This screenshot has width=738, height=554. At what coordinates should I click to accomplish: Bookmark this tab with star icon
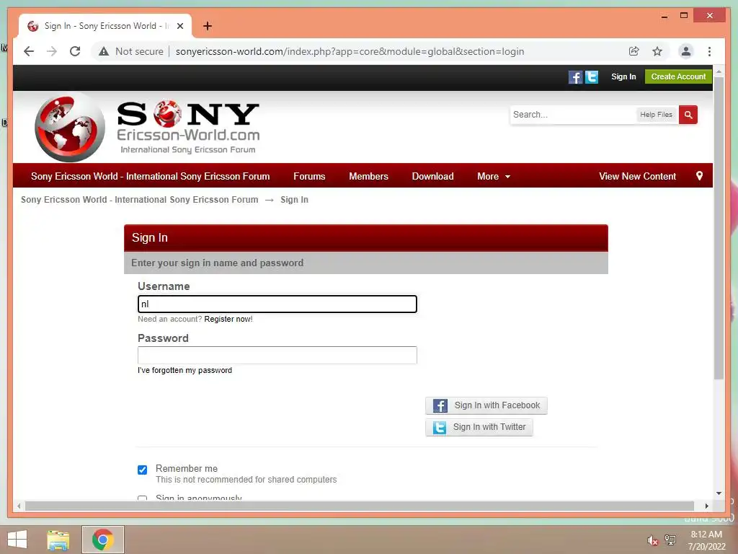(x=657, y=51)
